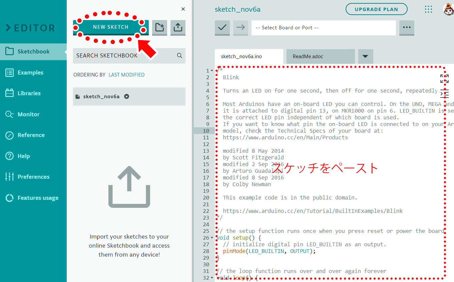Click the 'by Colby Newman' code line

[x=247, y=184]
